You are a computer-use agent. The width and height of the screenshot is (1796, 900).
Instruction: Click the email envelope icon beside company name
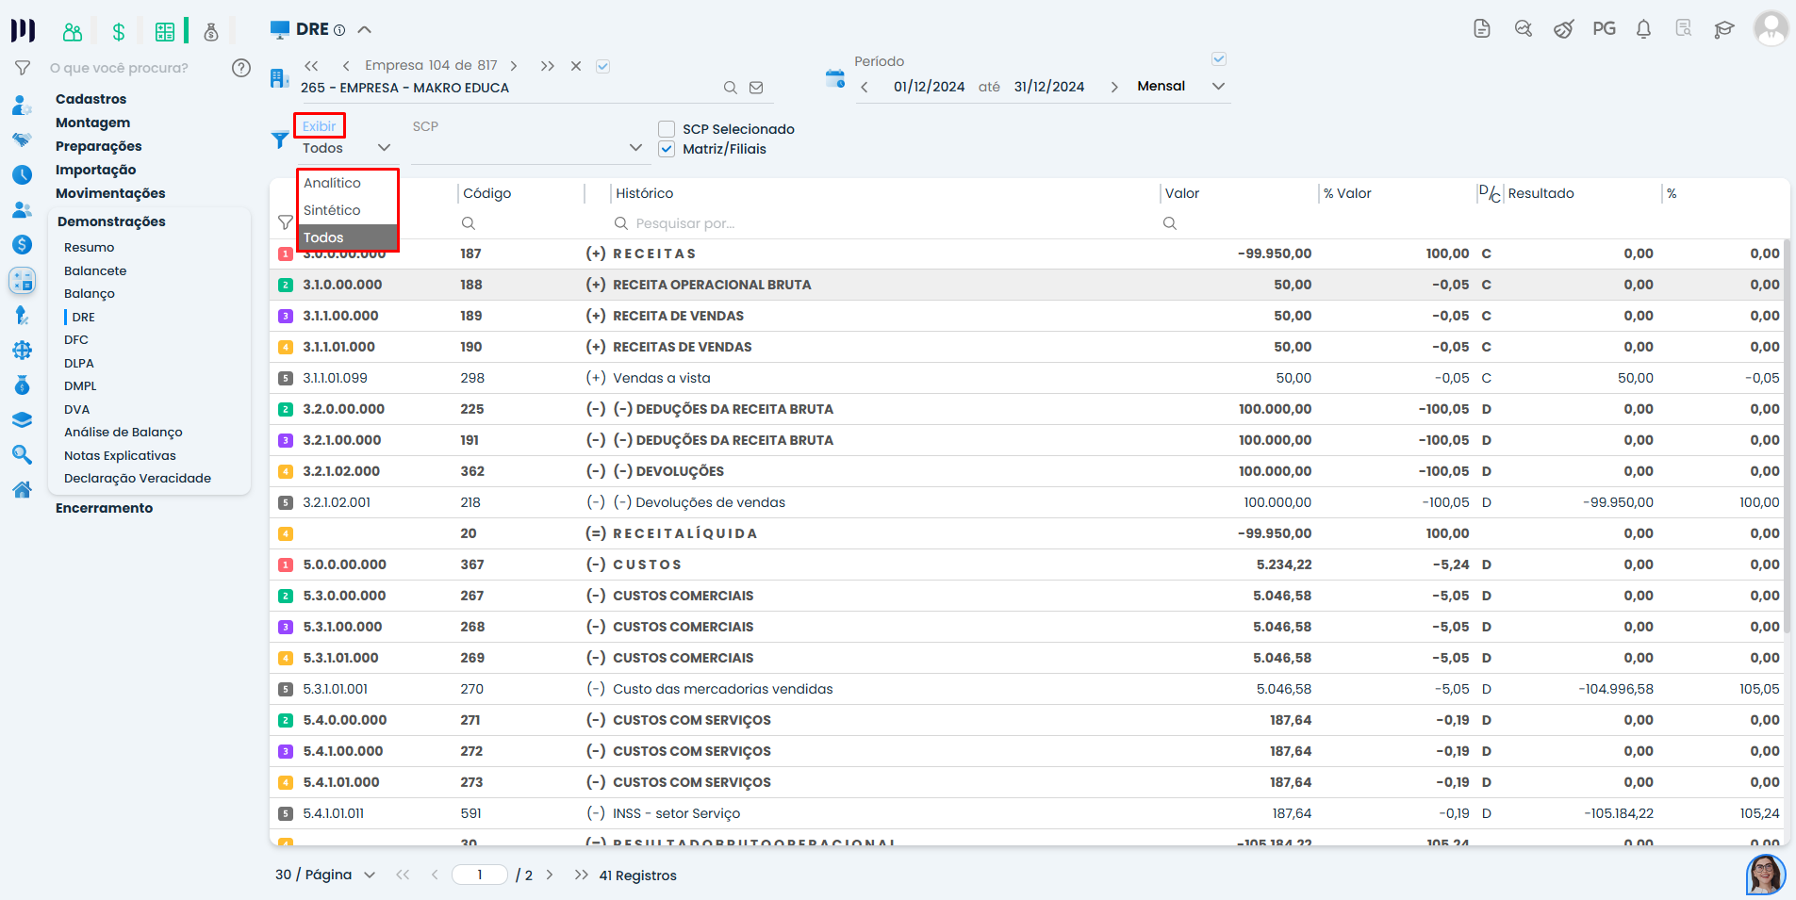[756, 88]
